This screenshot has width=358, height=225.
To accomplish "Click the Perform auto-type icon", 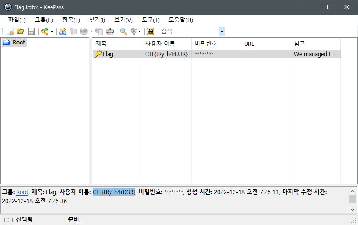I will click(110, 31).
